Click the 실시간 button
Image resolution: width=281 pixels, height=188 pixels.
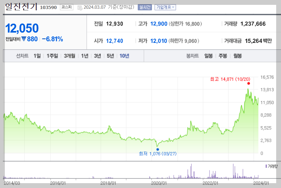click(145, 7)
